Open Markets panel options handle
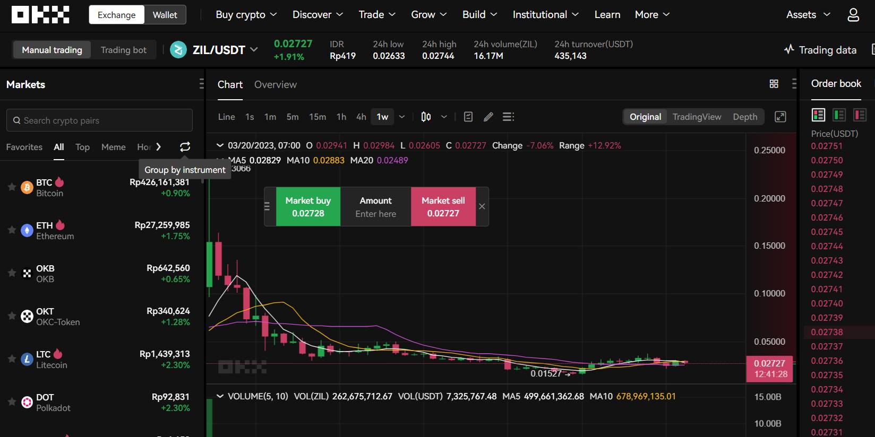The width and height of the screenshot is (875, 437). pyautogui.click(x=201, y=84)
